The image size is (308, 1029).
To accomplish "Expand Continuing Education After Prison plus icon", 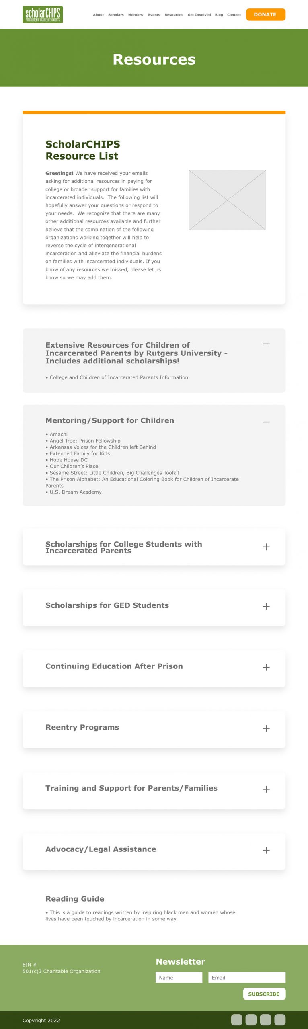I will tap(266, 667).
